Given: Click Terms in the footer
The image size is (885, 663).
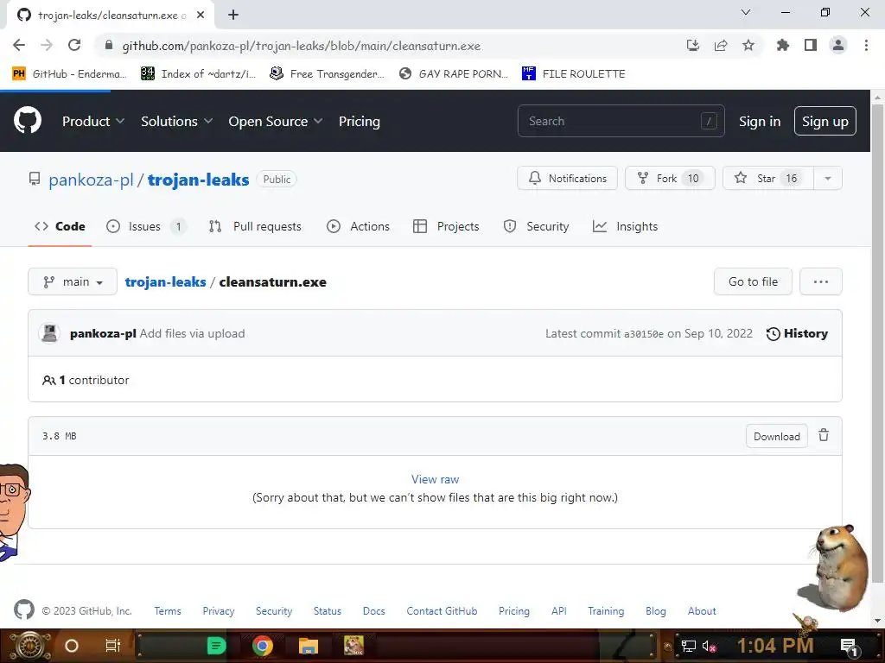Looking at the screenshot, I should click(x=168, y=610).
